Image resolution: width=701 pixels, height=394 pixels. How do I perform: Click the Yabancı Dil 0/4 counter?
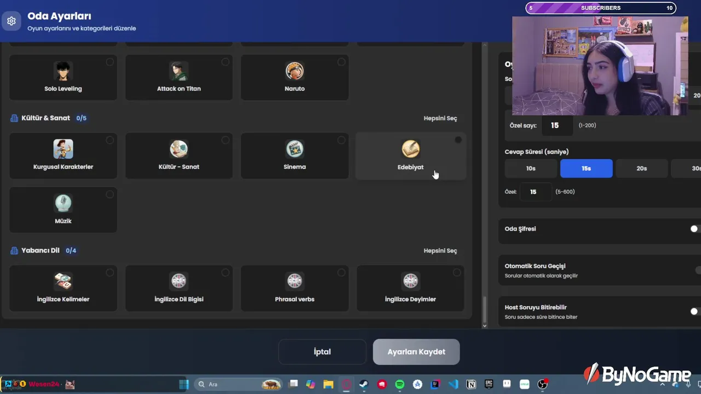coord(71,251)
